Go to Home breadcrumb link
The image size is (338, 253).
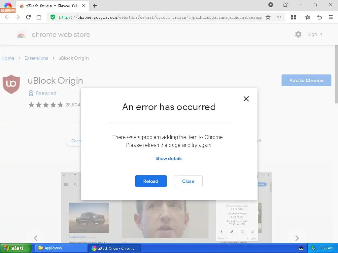point(8,58)
